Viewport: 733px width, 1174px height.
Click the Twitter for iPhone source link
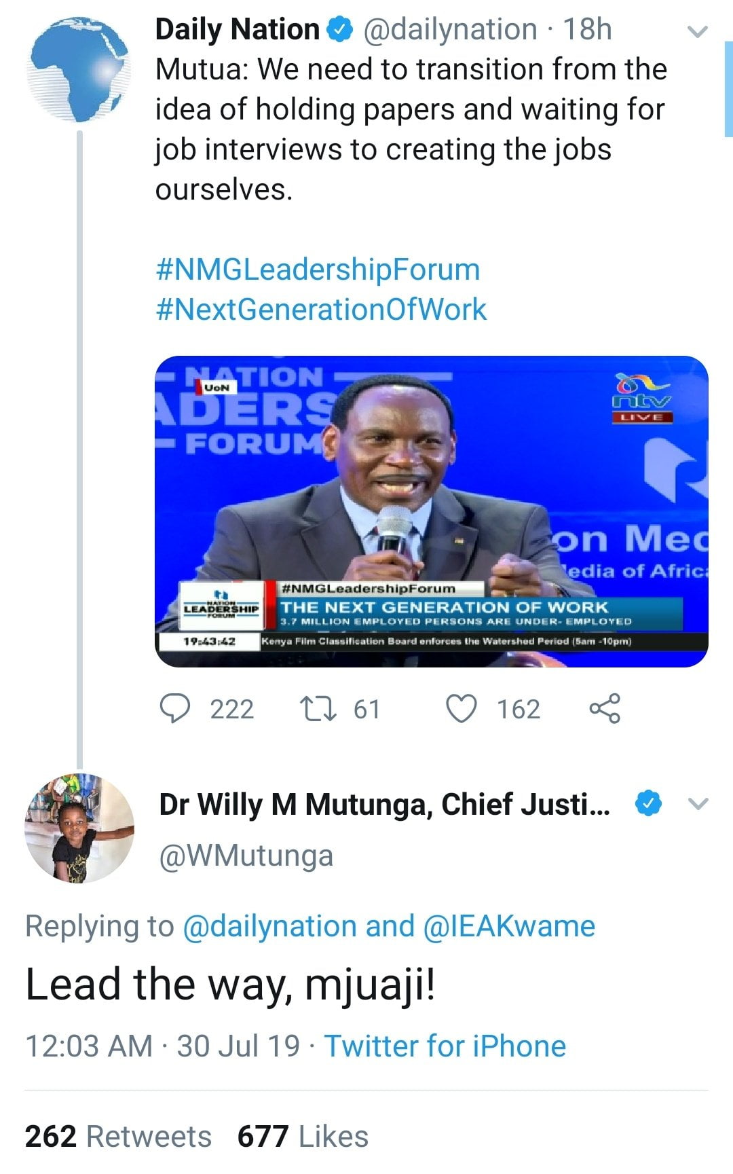(445, 1046)
